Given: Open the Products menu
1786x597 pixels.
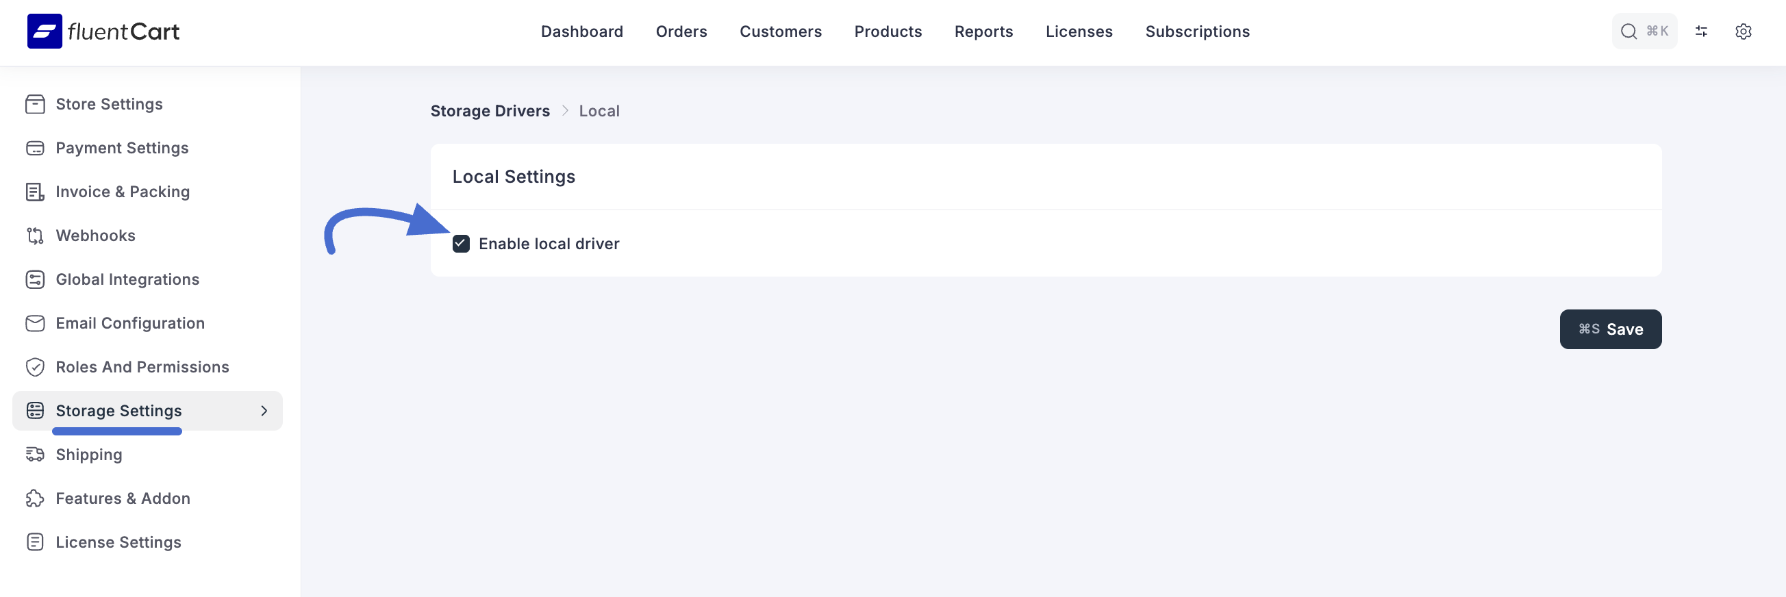Looking at the screenshot, I should tap(888, 32).
